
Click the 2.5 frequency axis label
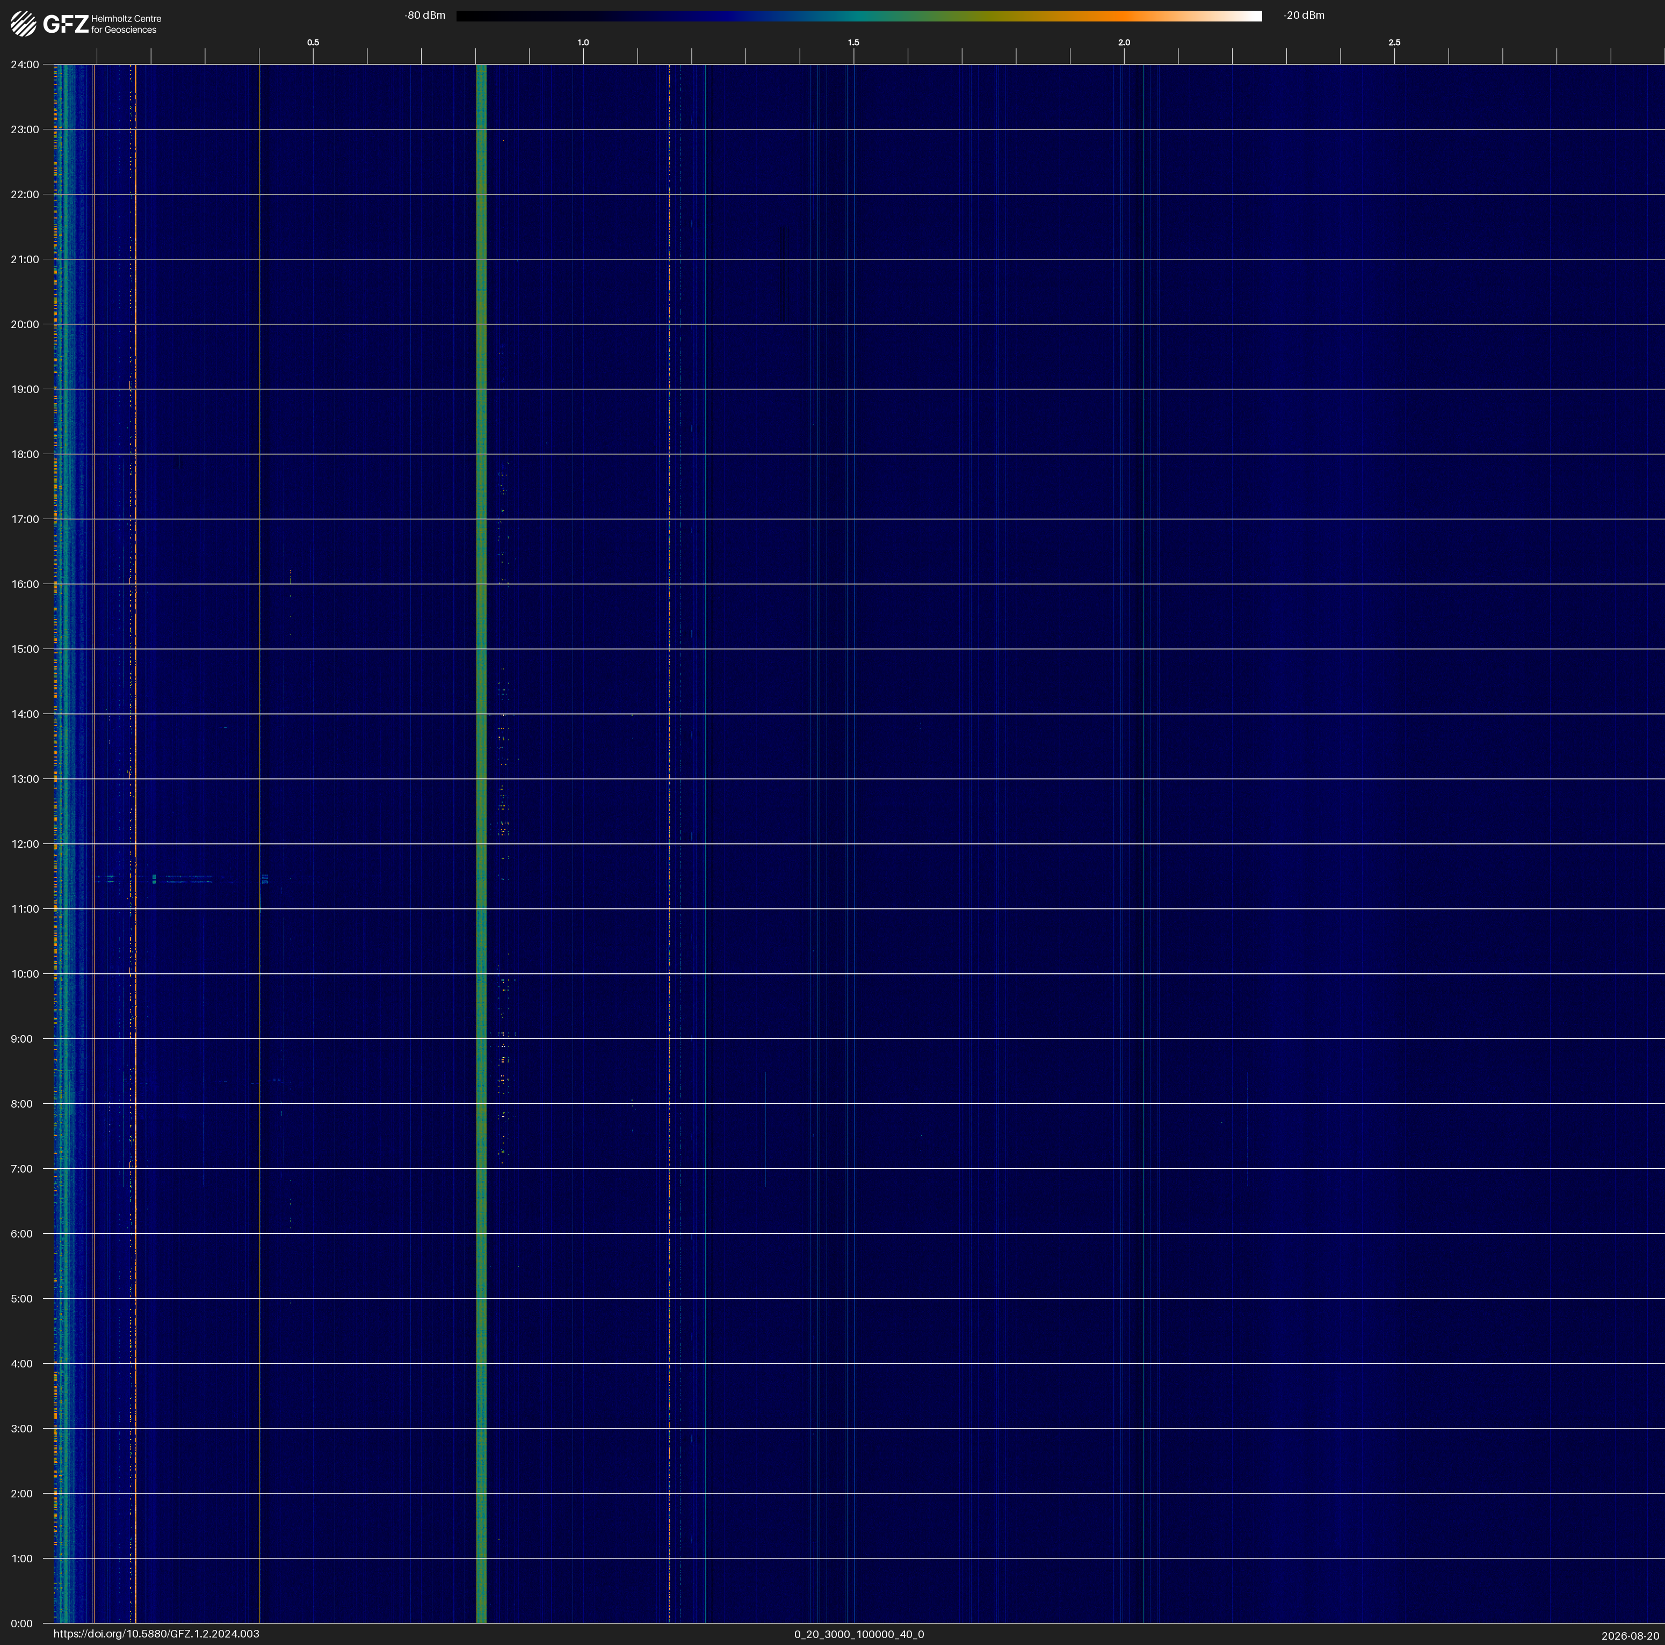pos(1394,42)
